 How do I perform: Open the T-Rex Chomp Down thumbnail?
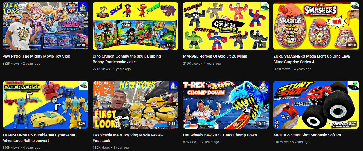click(226, 105)
